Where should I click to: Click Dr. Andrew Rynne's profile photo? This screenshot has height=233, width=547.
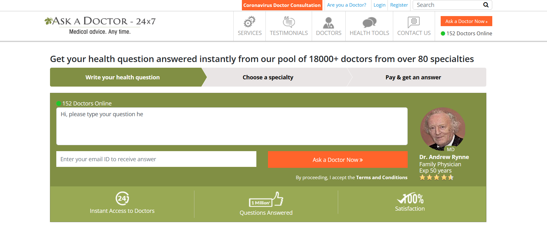[443, 129]
